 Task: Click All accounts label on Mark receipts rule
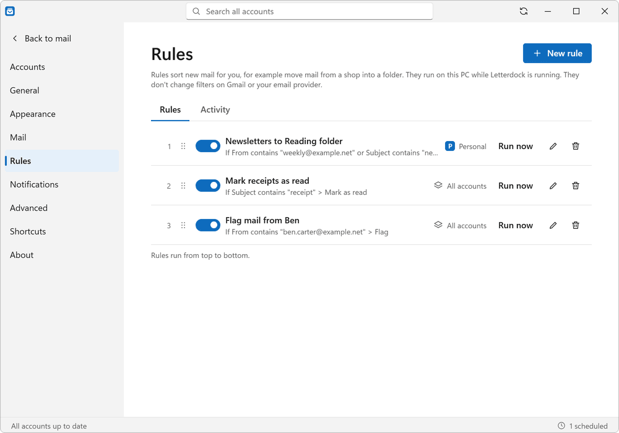pos(467,186)
